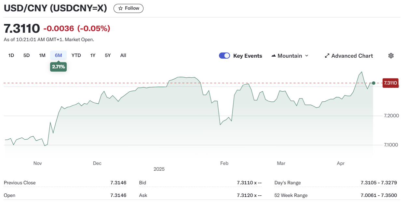Open chart settings gear icon

pyautogui.click(x=391, y=56)
